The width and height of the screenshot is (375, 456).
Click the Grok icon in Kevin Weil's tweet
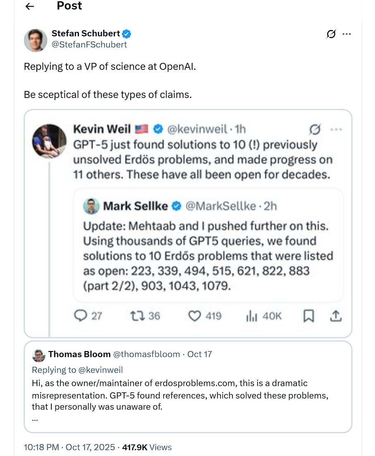point(315,130)
